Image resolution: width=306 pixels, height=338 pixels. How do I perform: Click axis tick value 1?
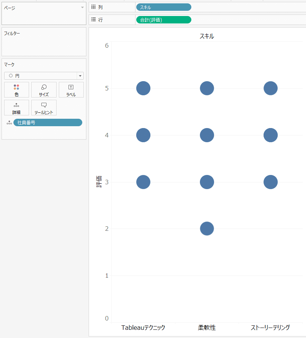(x=107, y=275)
